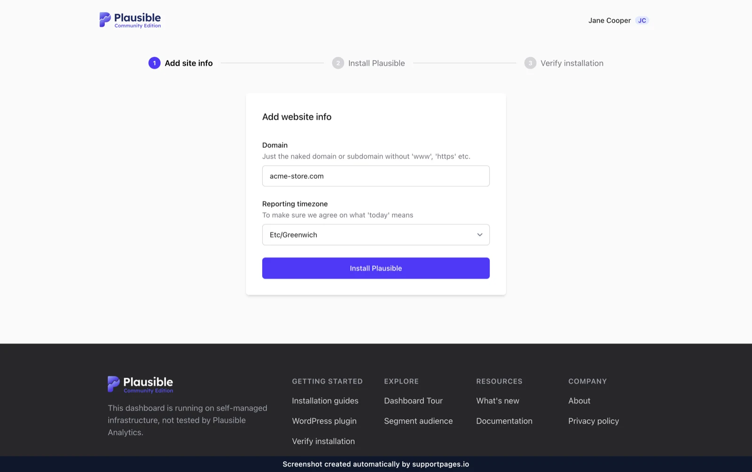Open the Documentation link
The height and width of the screenshot is (472, 752).
tap(504, 421)
